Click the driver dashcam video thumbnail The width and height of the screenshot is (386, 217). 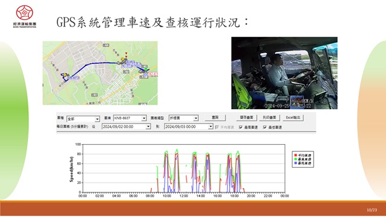(284, 73)
